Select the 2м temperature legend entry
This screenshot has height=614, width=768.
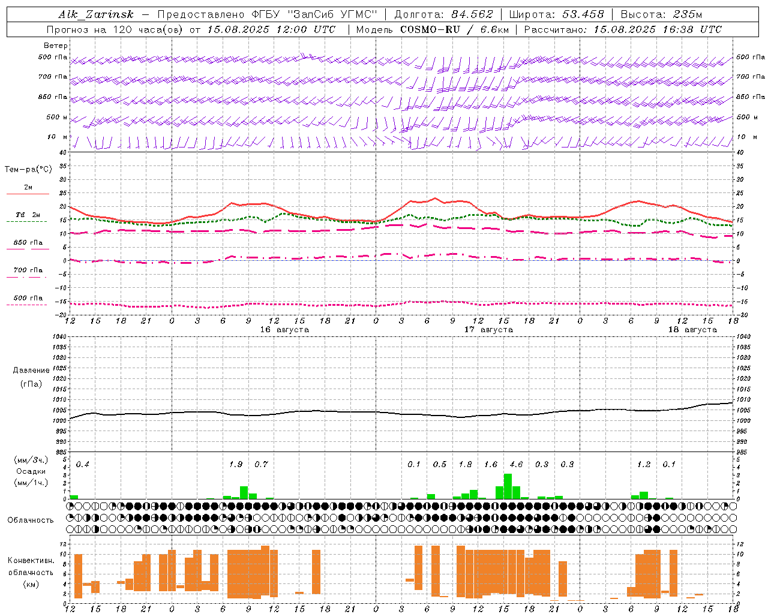(x=28, y=187)
